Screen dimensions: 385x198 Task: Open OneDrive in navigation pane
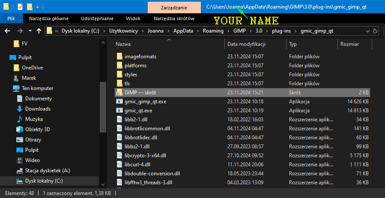33,68
